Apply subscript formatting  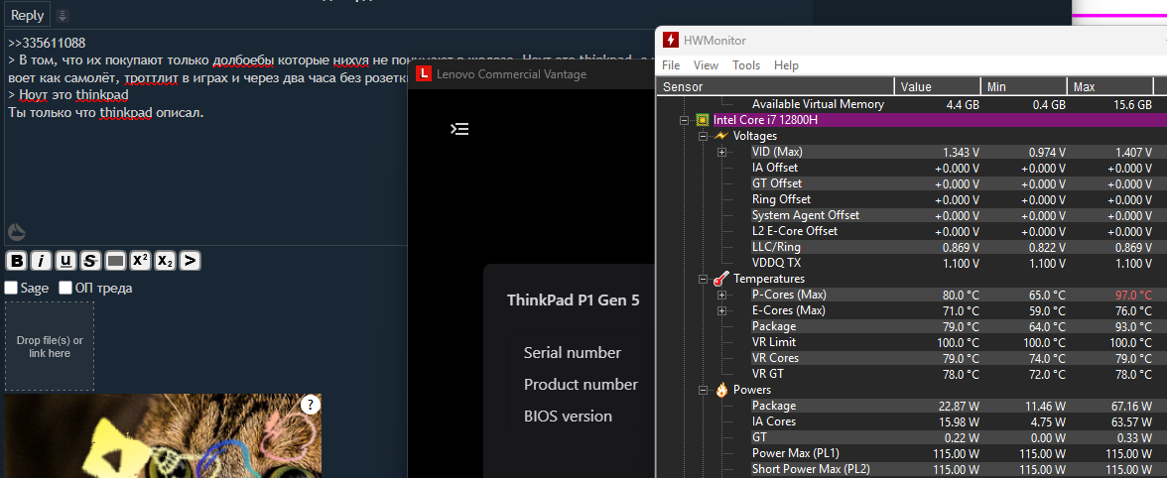pyautogui.click(x=165, y=260)
